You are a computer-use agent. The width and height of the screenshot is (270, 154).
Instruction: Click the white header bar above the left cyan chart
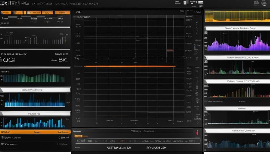coord(36,90)
